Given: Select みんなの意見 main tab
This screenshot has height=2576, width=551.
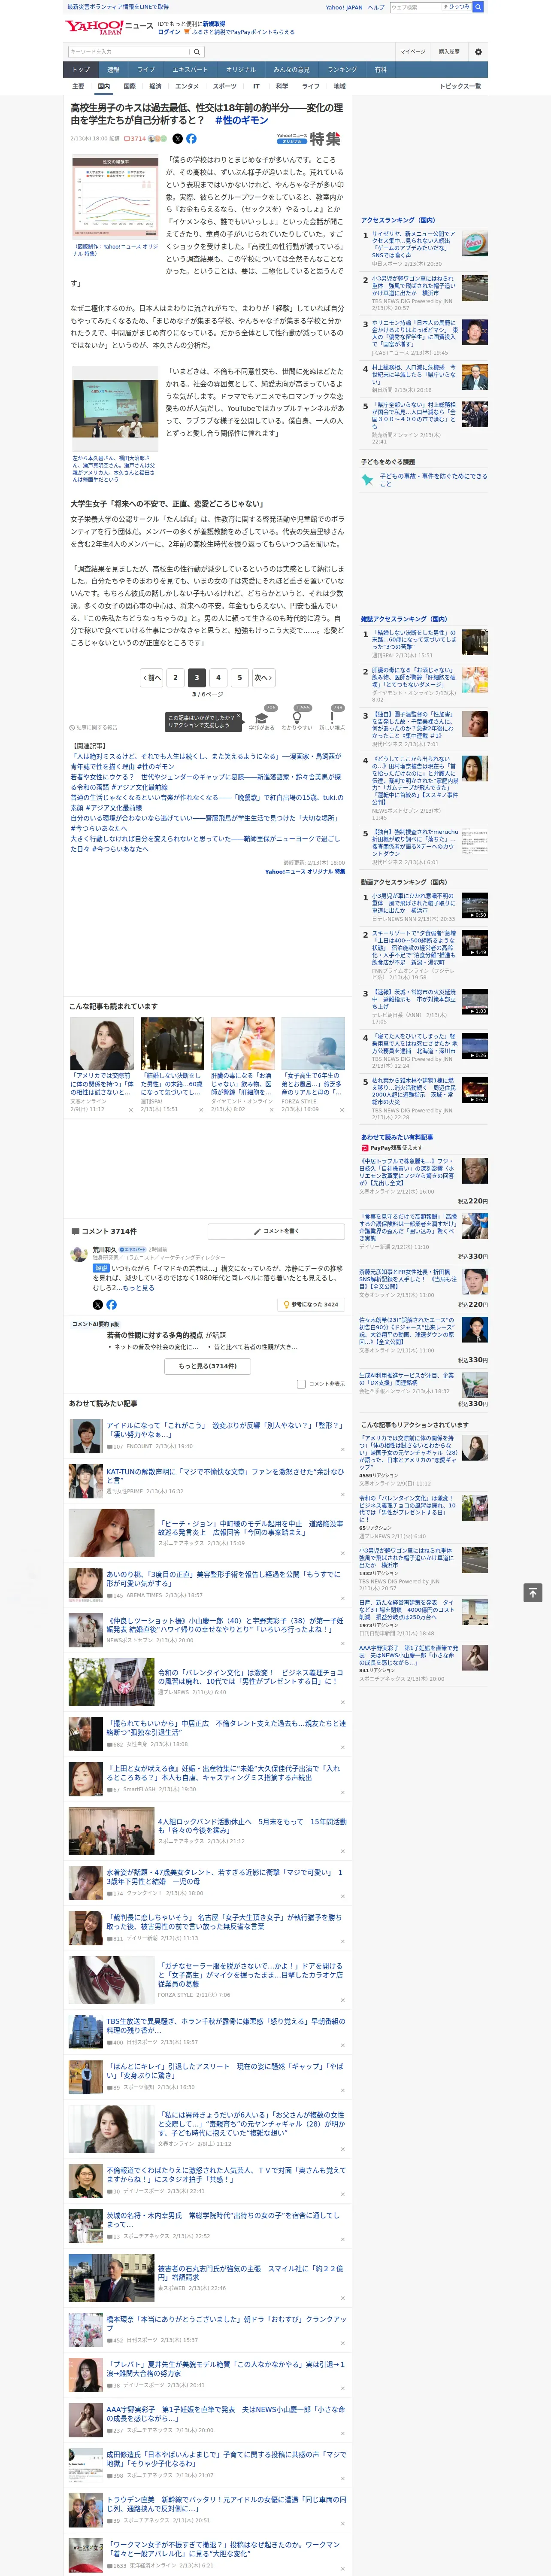Looking at the screenshot, I should 292,70.
